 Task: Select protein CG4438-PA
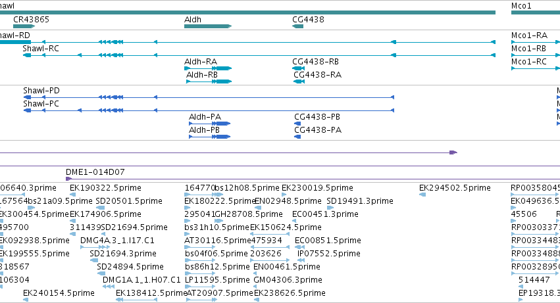(318, 130)
